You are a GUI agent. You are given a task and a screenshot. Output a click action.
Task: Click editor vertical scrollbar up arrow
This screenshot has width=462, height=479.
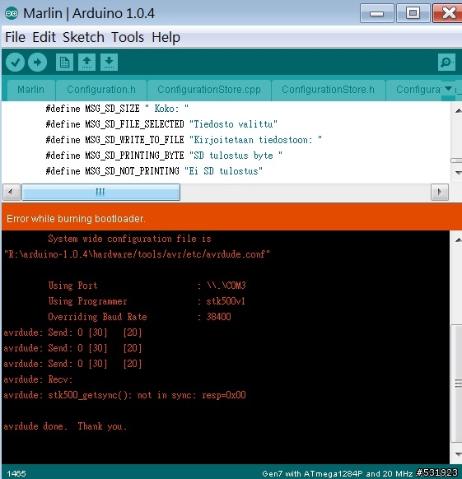458,110
